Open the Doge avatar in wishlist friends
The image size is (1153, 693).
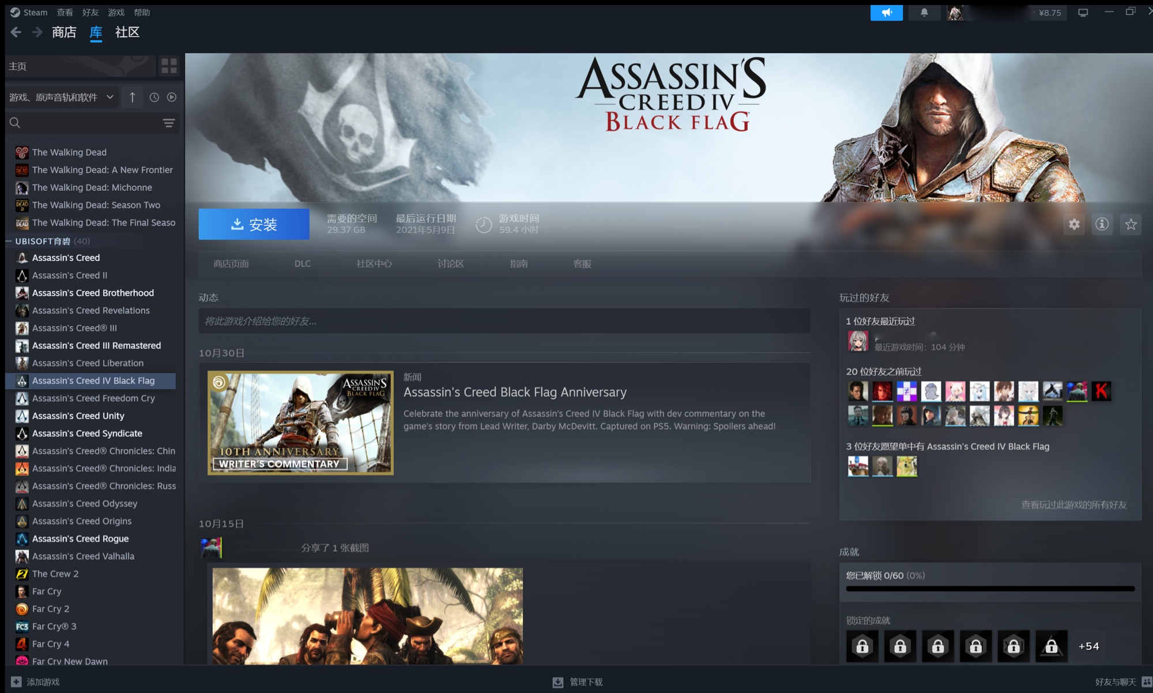[907, 466]
